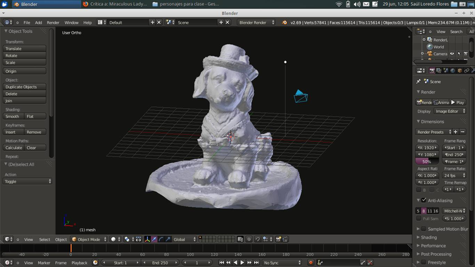This screenshot has height=267, width=475.
Task: Click the timeline play button
Action: 242,262
